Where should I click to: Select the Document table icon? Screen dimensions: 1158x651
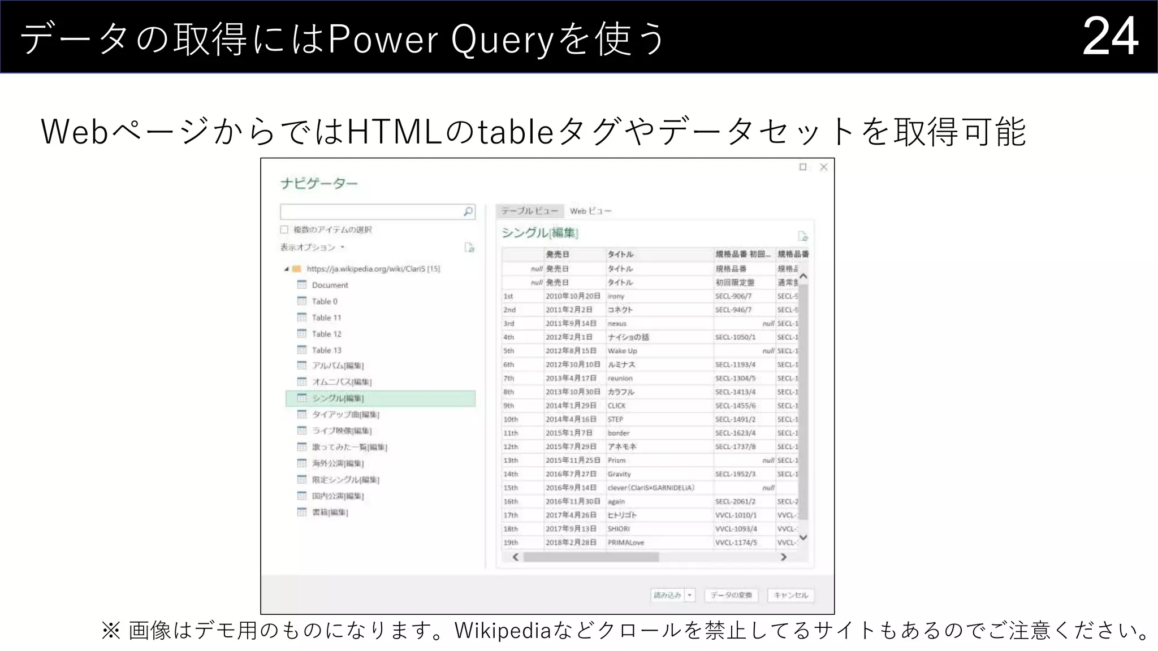click(x=302, y=284)
